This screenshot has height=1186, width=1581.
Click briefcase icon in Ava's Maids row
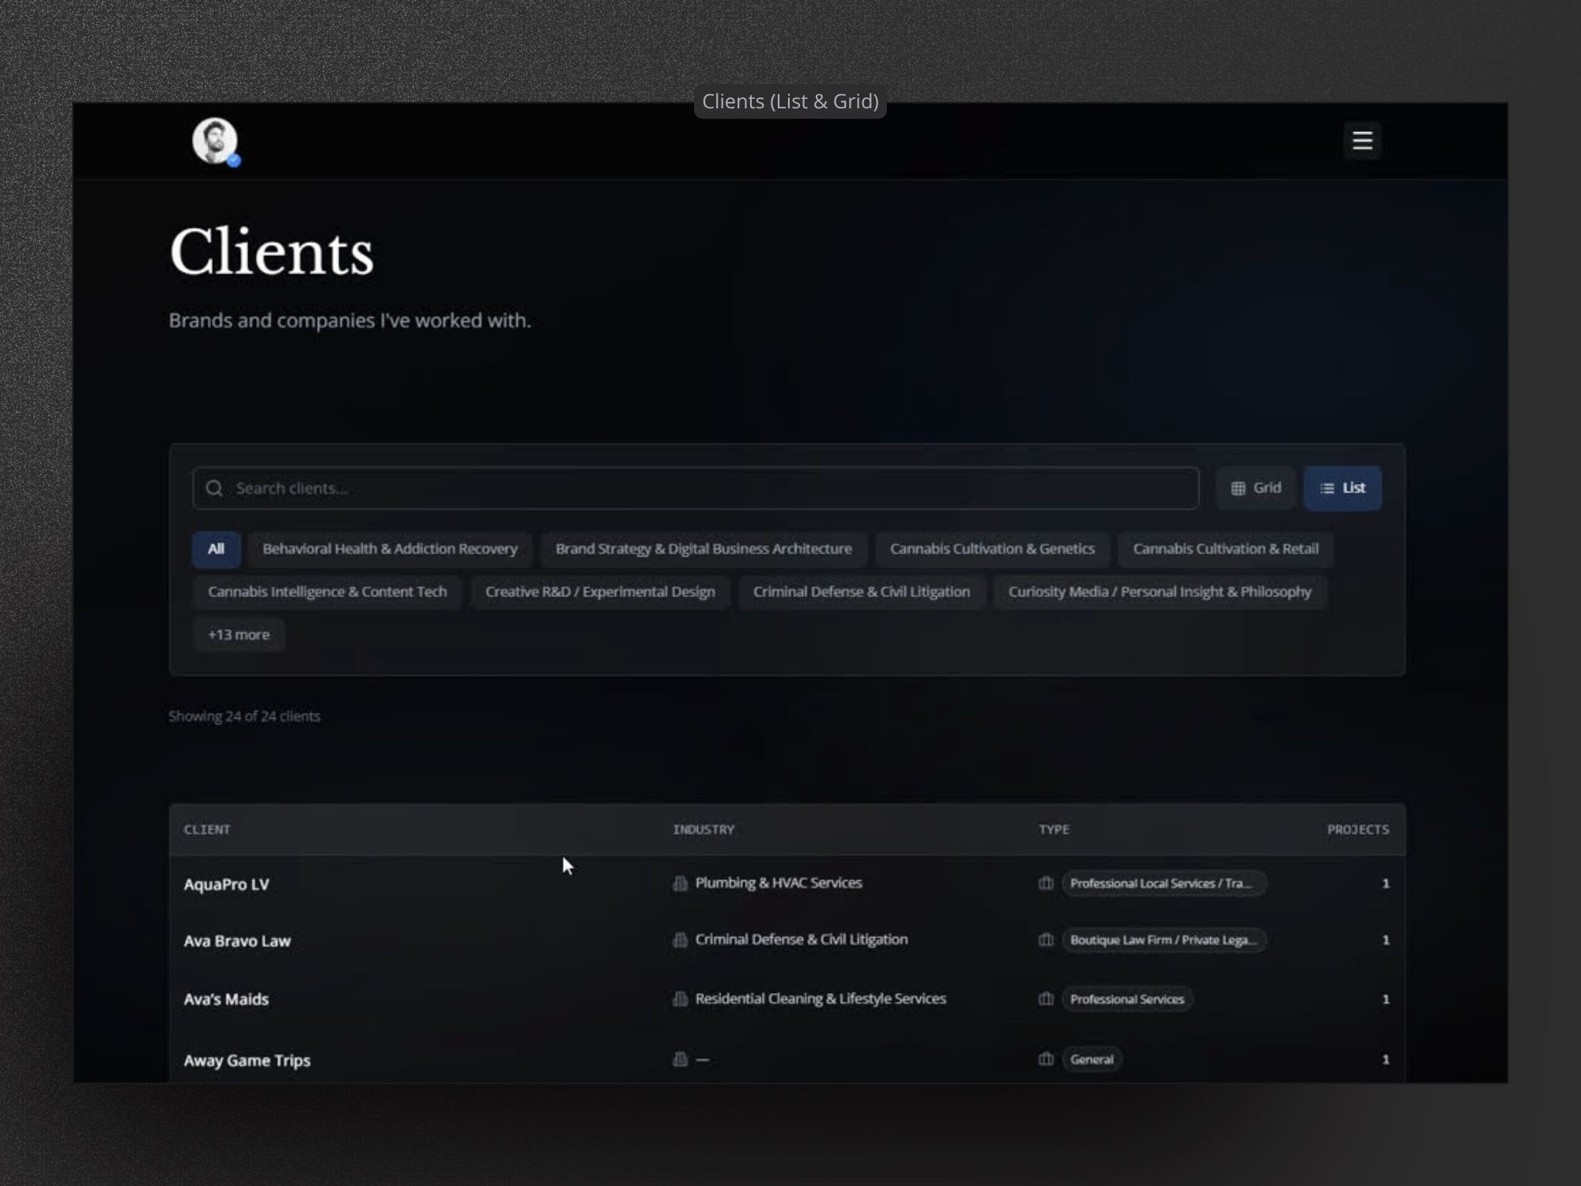click(x=1046, y=999)
